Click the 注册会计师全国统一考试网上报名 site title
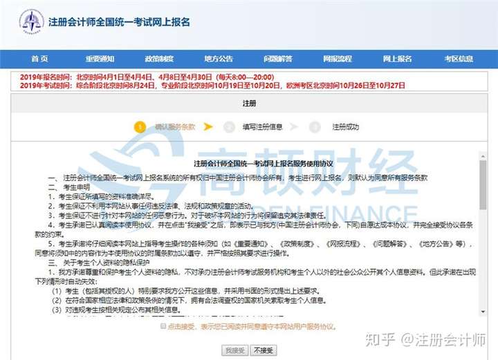Image resolution: width=498 pixels, height=360 pixels. tap(119, 22)
